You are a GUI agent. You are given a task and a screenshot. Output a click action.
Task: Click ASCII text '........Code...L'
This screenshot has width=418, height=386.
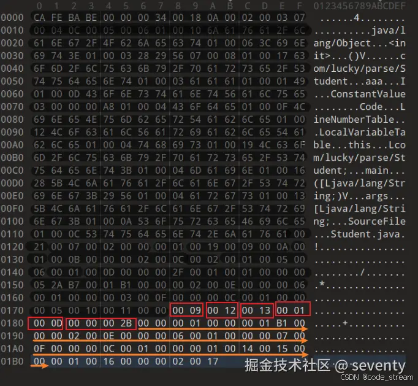359,107
